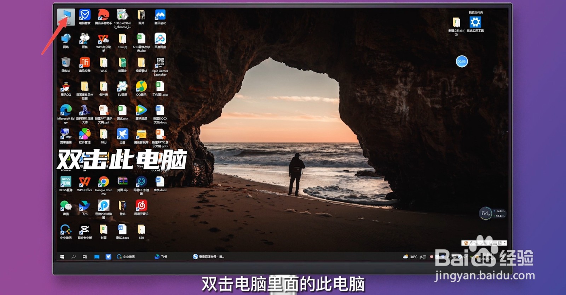Viewport: 566px width, 295px height.
Task: Open 飞书 desktop shortcut
Action: pos(85,208)
